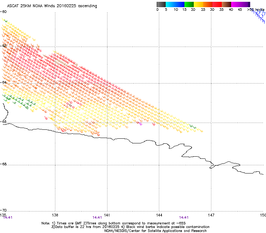This screenshot has height=233, width=266.
Task: Click the '45' color scale label
Action: (240, 10)
